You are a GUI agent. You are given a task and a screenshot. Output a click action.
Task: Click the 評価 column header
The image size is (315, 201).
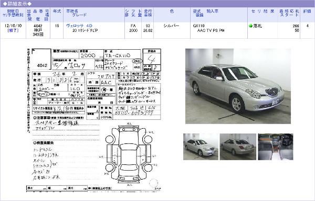(307, 11)
